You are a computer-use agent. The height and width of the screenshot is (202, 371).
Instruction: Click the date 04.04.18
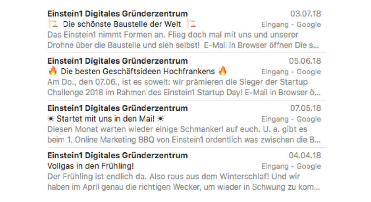(x=305, y=155)
